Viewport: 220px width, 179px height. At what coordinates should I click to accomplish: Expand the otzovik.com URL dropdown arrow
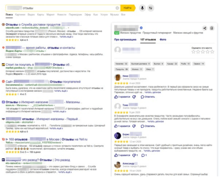(68, 28)
